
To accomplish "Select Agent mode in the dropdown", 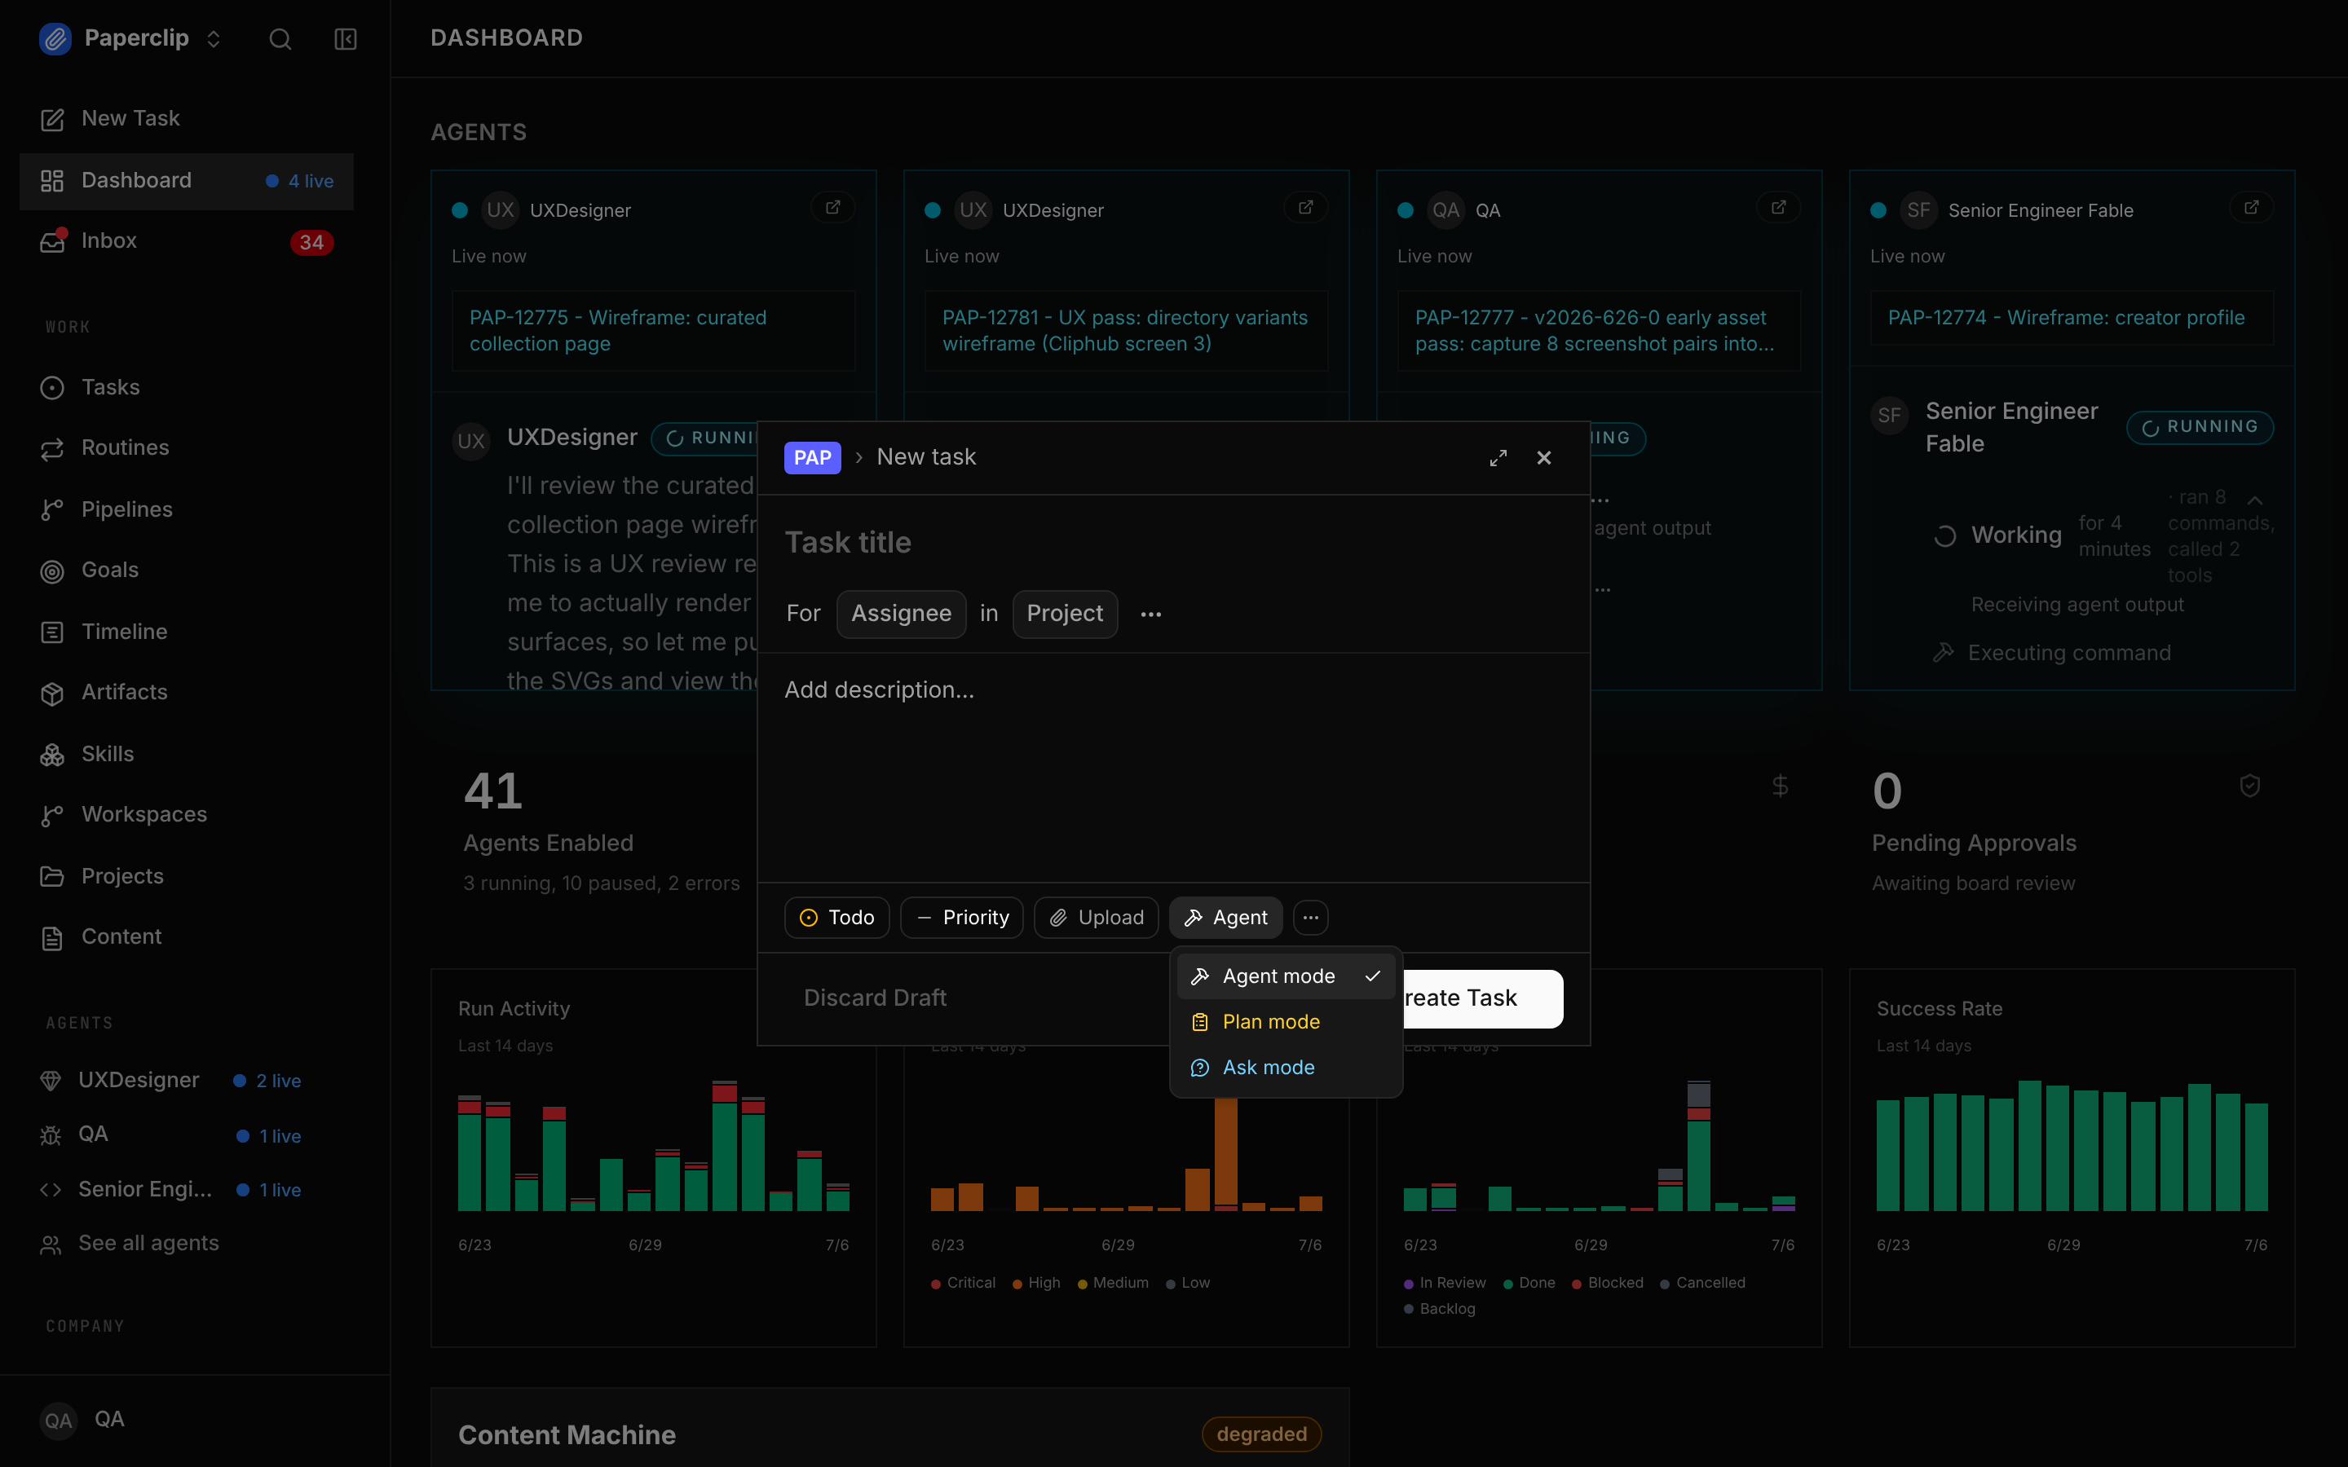I will 1286,976.
